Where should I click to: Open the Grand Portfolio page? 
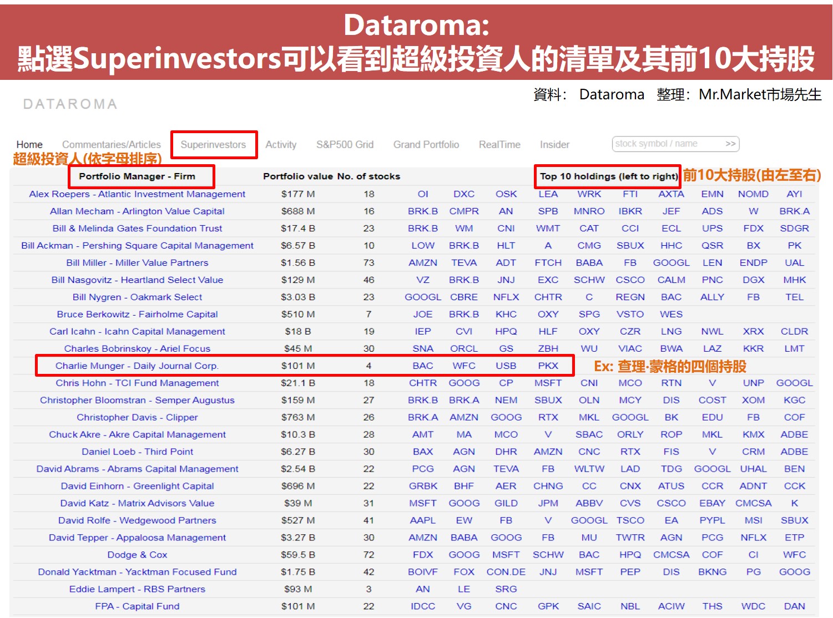click(x=426, y=144)
